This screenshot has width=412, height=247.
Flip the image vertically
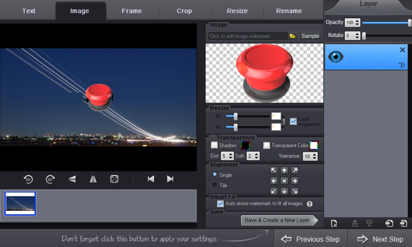pyautogui.click(x=72, y=179)
